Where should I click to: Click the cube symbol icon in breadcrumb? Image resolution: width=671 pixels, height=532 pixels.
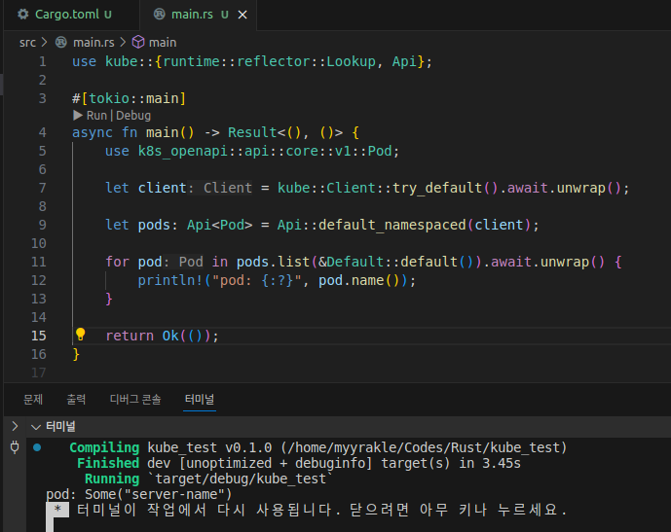[137, 42]
